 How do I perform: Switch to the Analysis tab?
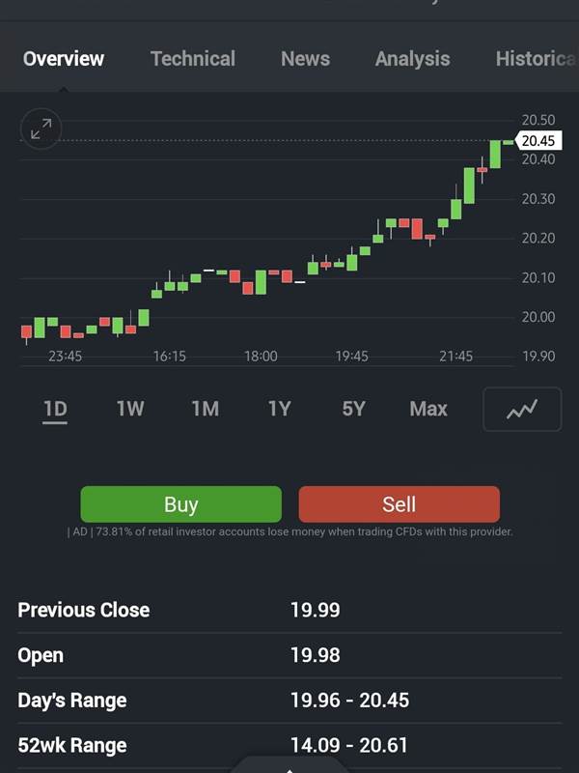[412, 59]
